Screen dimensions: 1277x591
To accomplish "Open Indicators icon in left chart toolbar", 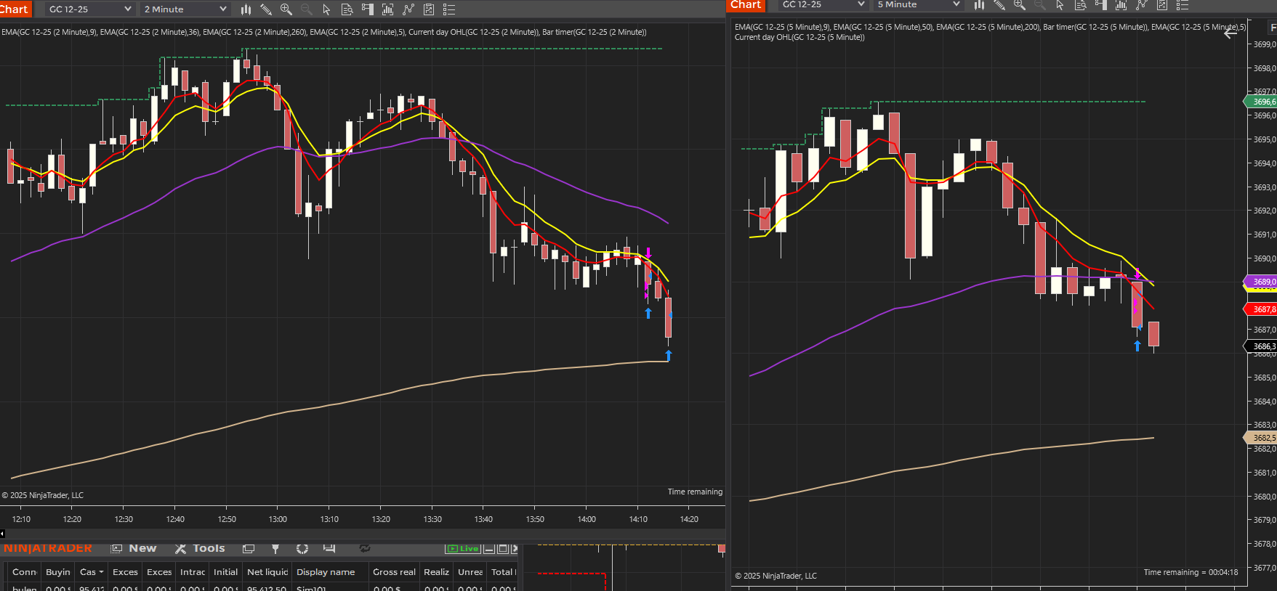I will pos(388,9).
